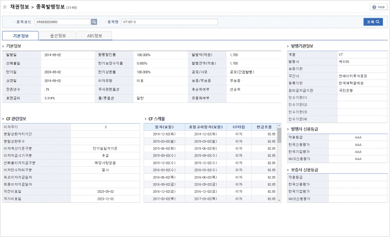The width and height of the screenshot is (390, 237).
Task: Click the CF 관련정보 section arrow icon
Action: point(3,119)
